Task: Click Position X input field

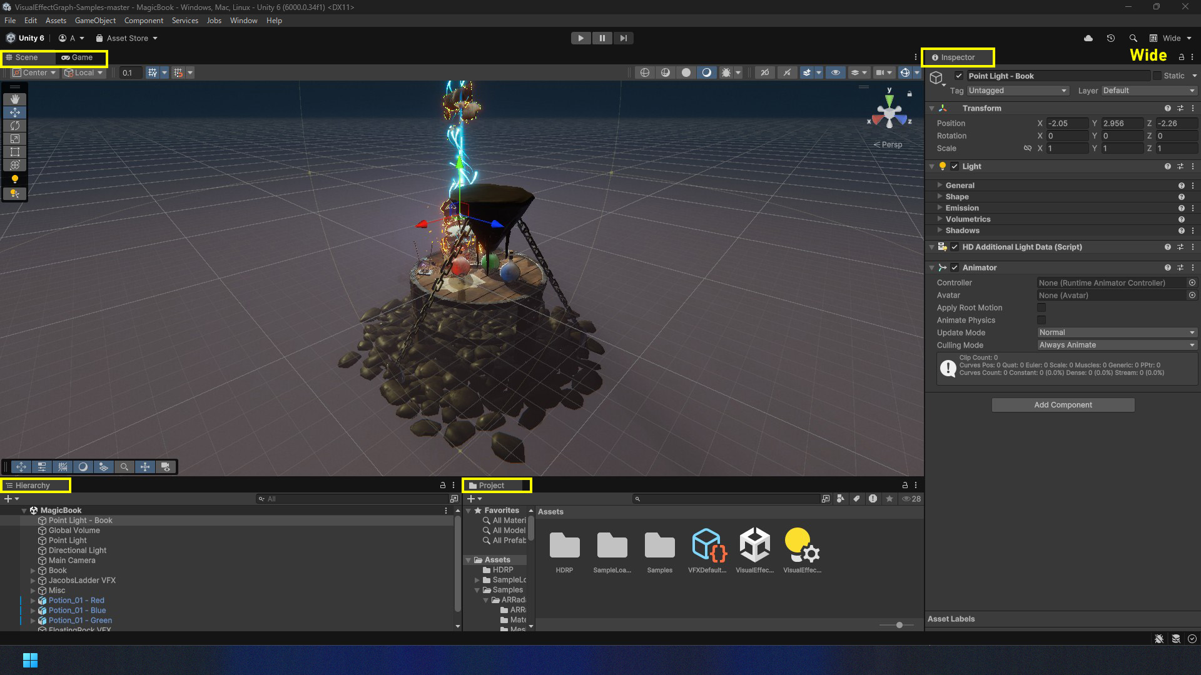Action: click(x=1067, y=123)
